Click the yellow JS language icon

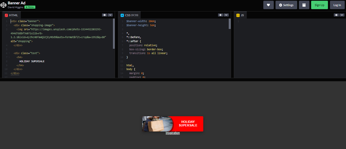coord(237,15)
